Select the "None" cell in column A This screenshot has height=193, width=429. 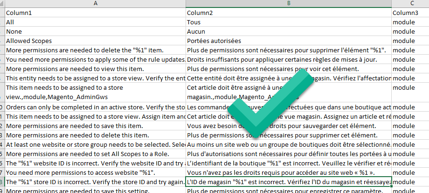pos(95,32)
